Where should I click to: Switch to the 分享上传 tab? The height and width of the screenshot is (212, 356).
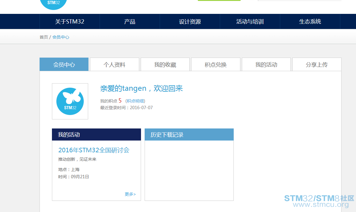click(317, 65)
